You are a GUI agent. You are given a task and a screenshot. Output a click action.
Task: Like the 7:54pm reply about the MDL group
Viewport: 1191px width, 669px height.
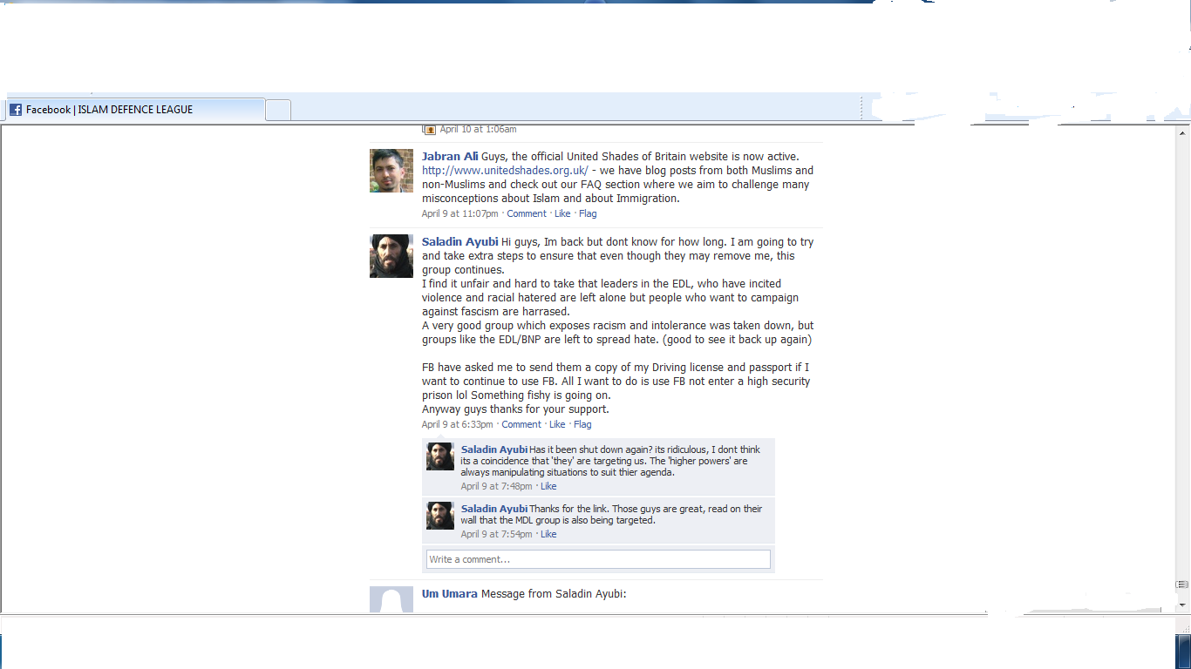coord(548,535)
